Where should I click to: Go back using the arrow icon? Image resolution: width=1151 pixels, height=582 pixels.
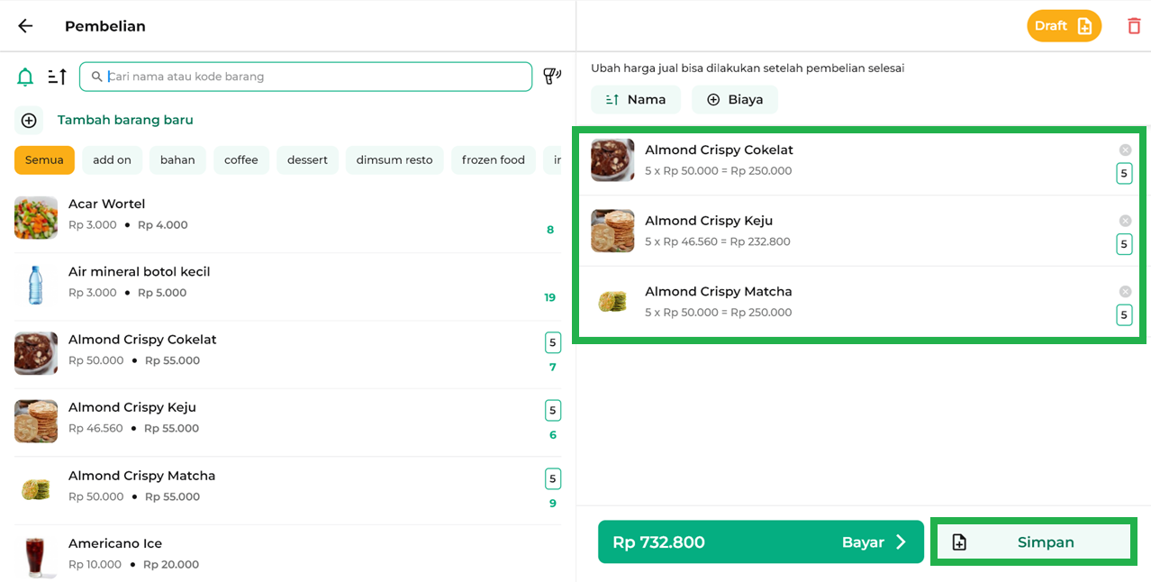point(25,26)
